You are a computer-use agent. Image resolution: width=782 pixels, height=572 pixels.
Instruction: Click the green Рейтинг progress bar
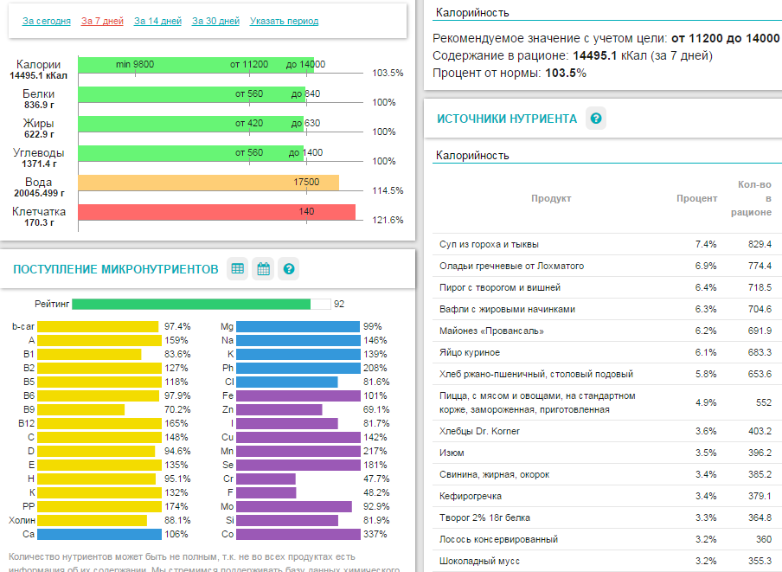(x=190, y=304)
